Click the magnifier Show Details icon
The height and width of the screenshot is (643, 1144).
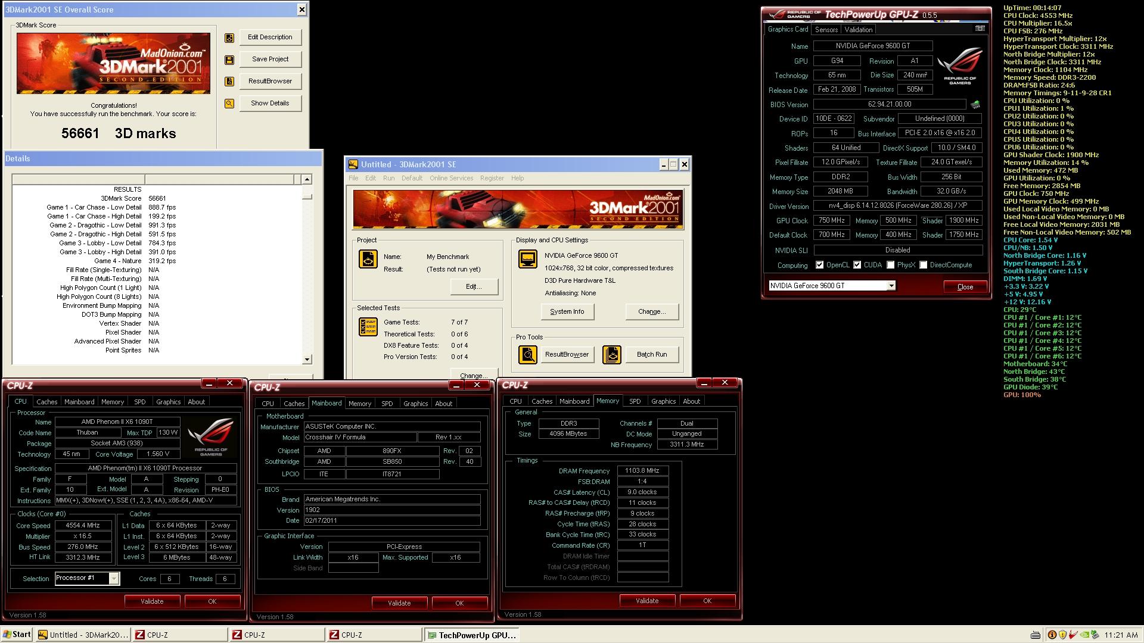(229, 104)
